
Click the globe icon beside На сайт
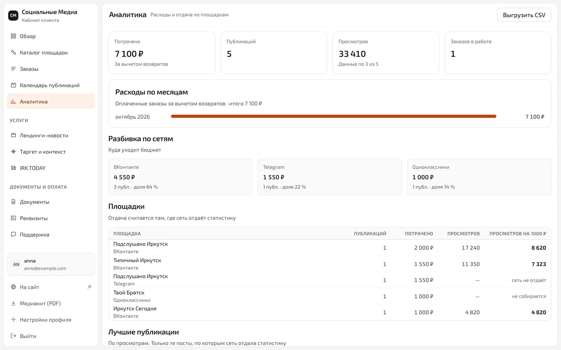pyautogui.click(x=13, y=287)
